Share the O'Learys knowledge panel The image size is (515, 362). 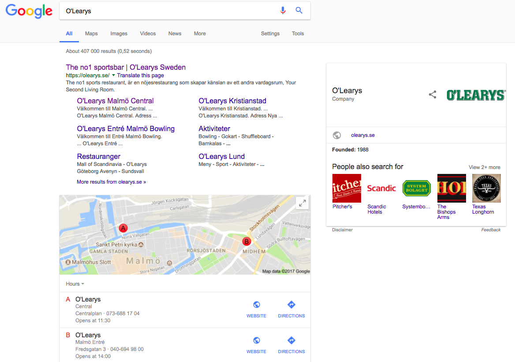pos(433,94)
